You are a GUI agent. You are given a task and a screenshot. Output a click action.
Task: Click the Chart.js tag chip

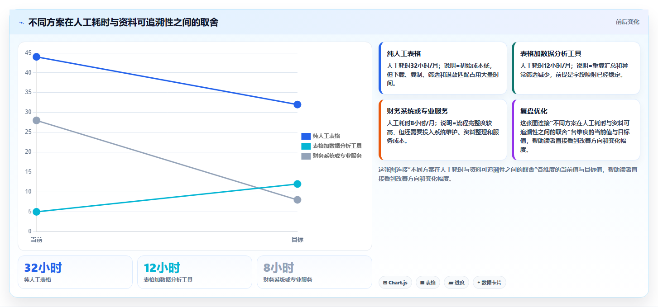[395, 283]
